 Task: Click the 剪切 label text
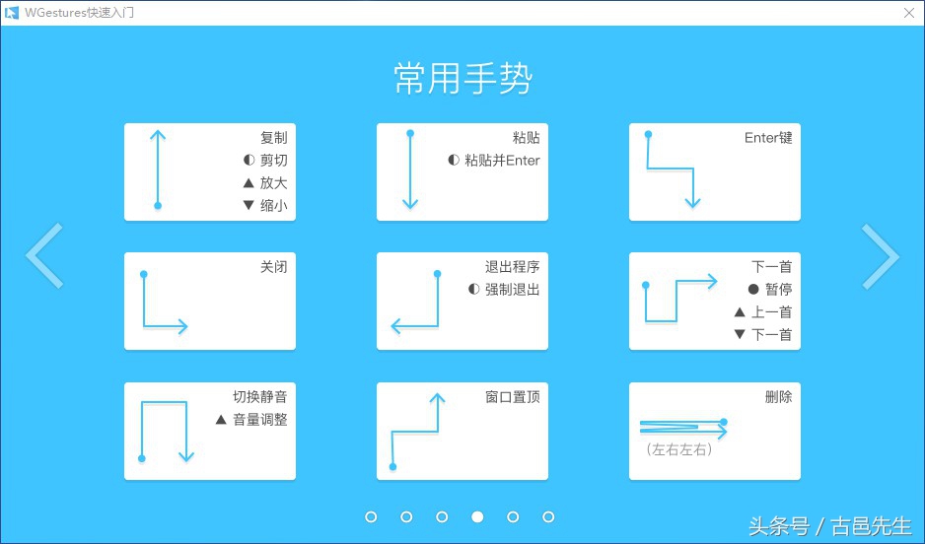(274, 160)
